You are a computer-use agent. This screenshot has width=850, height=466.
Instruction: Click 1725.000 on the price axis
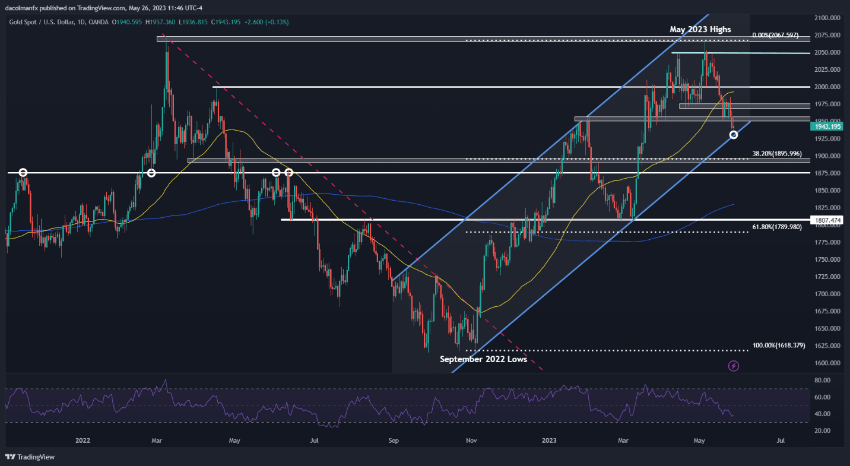point(829,277)
